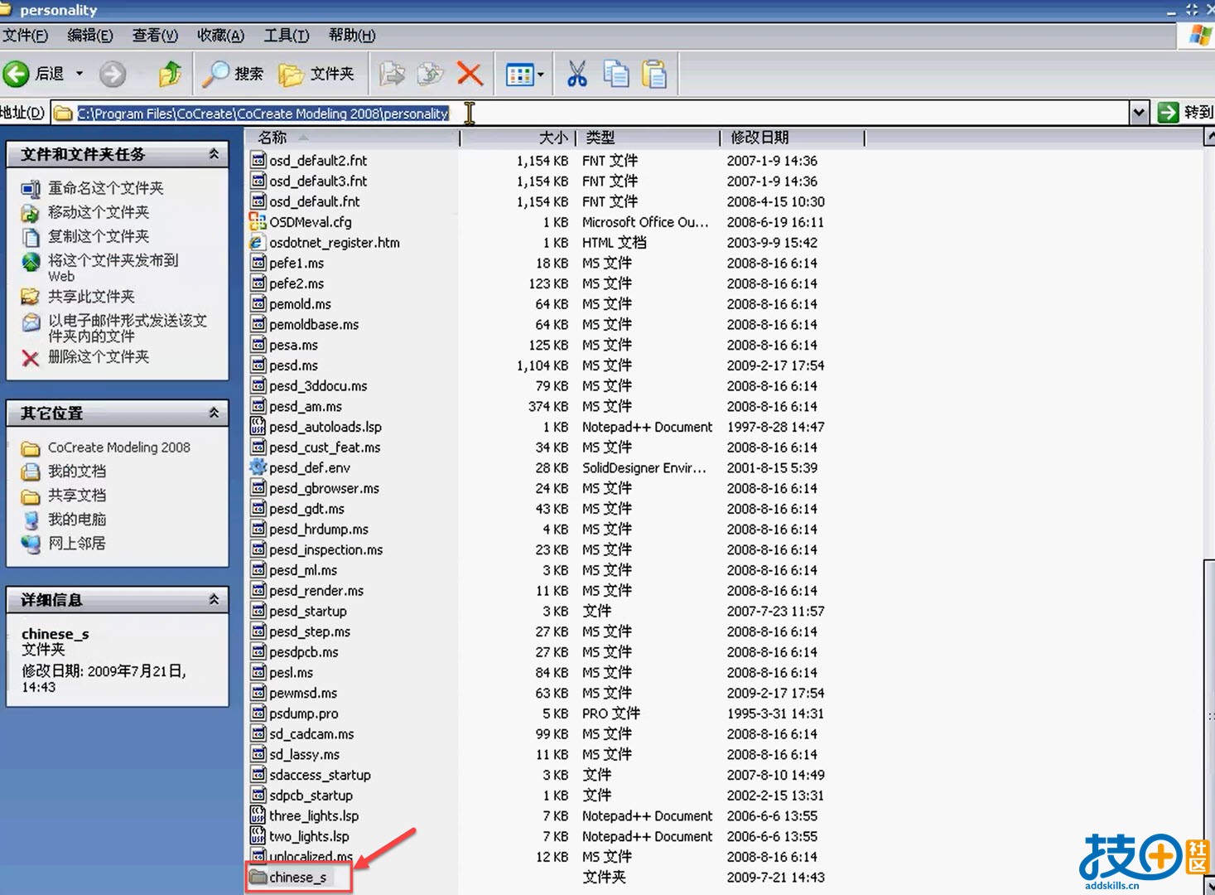The width and height of the screenshot is (1215, 895).
Task: Click the Move To toolbar icon
Action: [393, 74]
